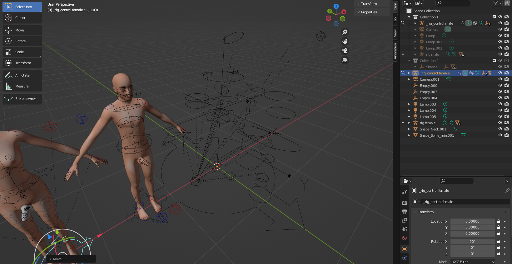Toggle Collection 2 exclude checkbox

point(494,60)
